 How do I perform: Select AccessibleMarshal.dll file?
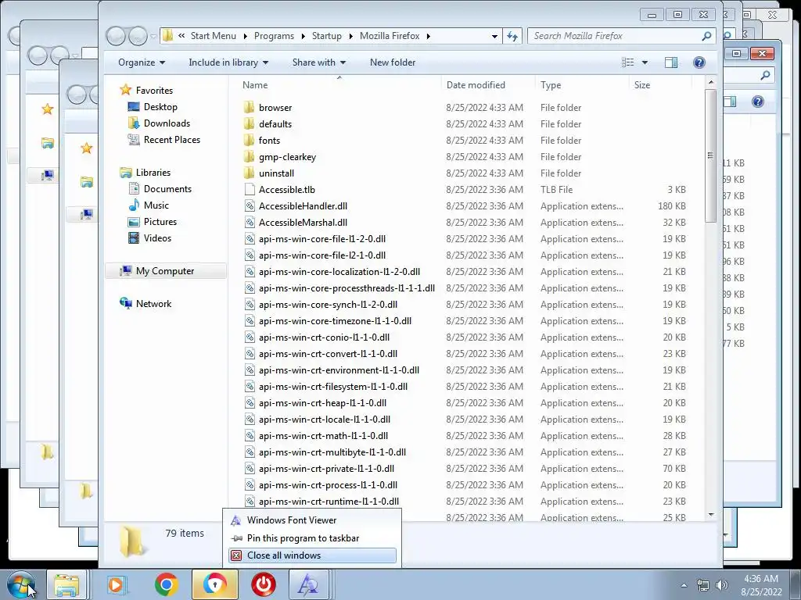point(303,223)
